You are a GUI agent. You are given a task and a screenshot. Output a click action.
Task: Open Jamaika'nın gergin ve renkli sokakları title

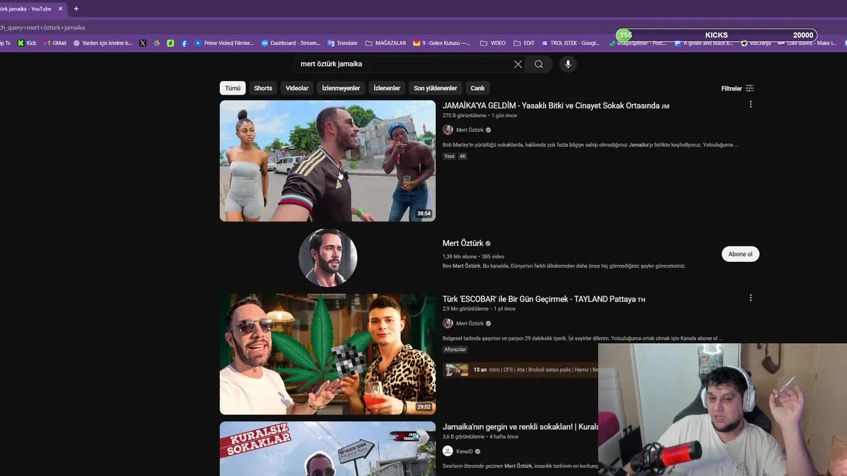pyautogui.click(x=520, y=427)
